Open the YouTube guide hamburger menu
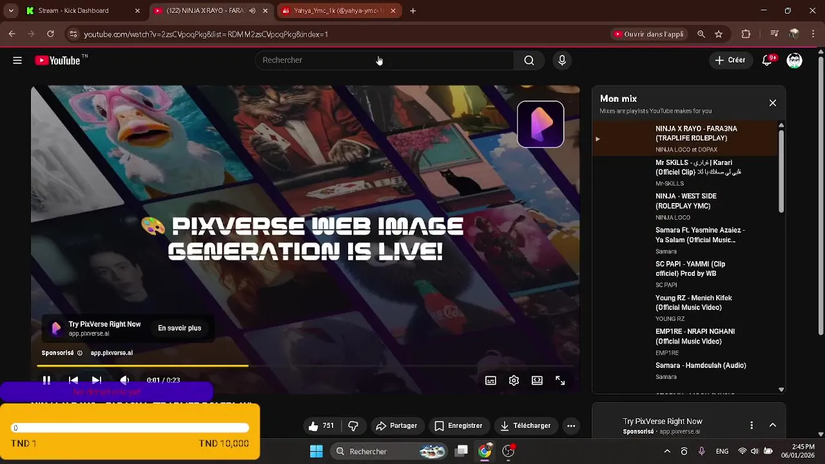 (x=17, y=60)
